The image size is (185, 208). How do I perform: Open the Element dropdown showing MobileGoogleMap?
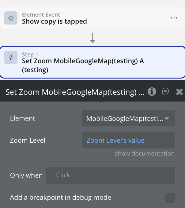(x=128, y=118)
